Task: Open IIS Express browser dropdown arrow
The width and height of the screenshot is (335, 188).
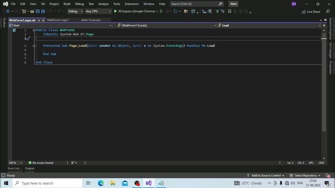Action: coord(157,11)
